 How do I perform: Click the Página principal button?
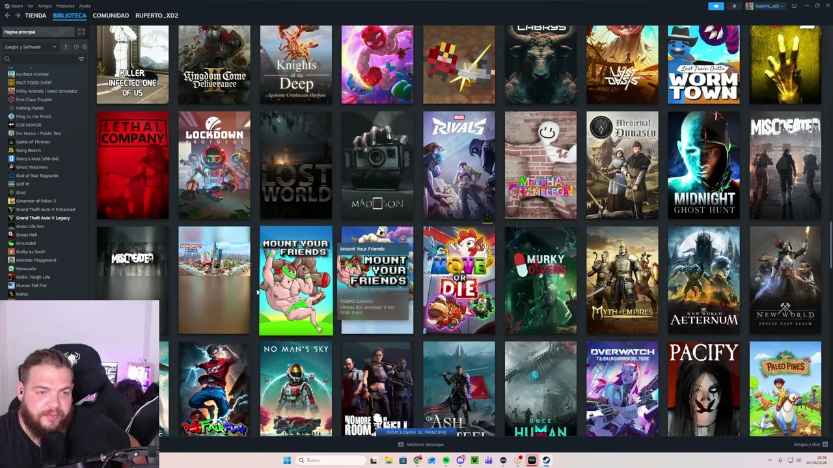[x=38, y=32]
